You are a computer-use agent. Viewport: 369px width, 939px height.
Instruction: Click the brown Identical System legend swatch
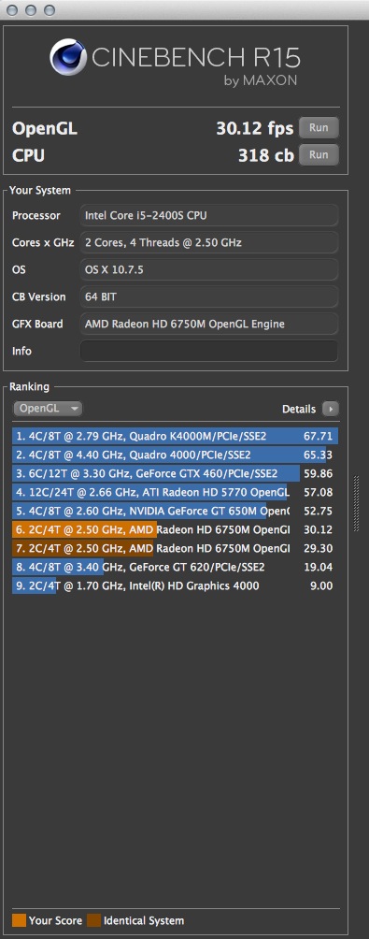94,920
